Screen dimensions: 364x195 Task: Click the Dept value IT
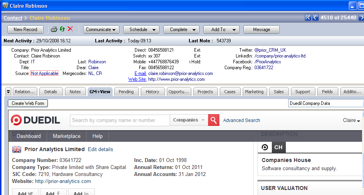33,62
